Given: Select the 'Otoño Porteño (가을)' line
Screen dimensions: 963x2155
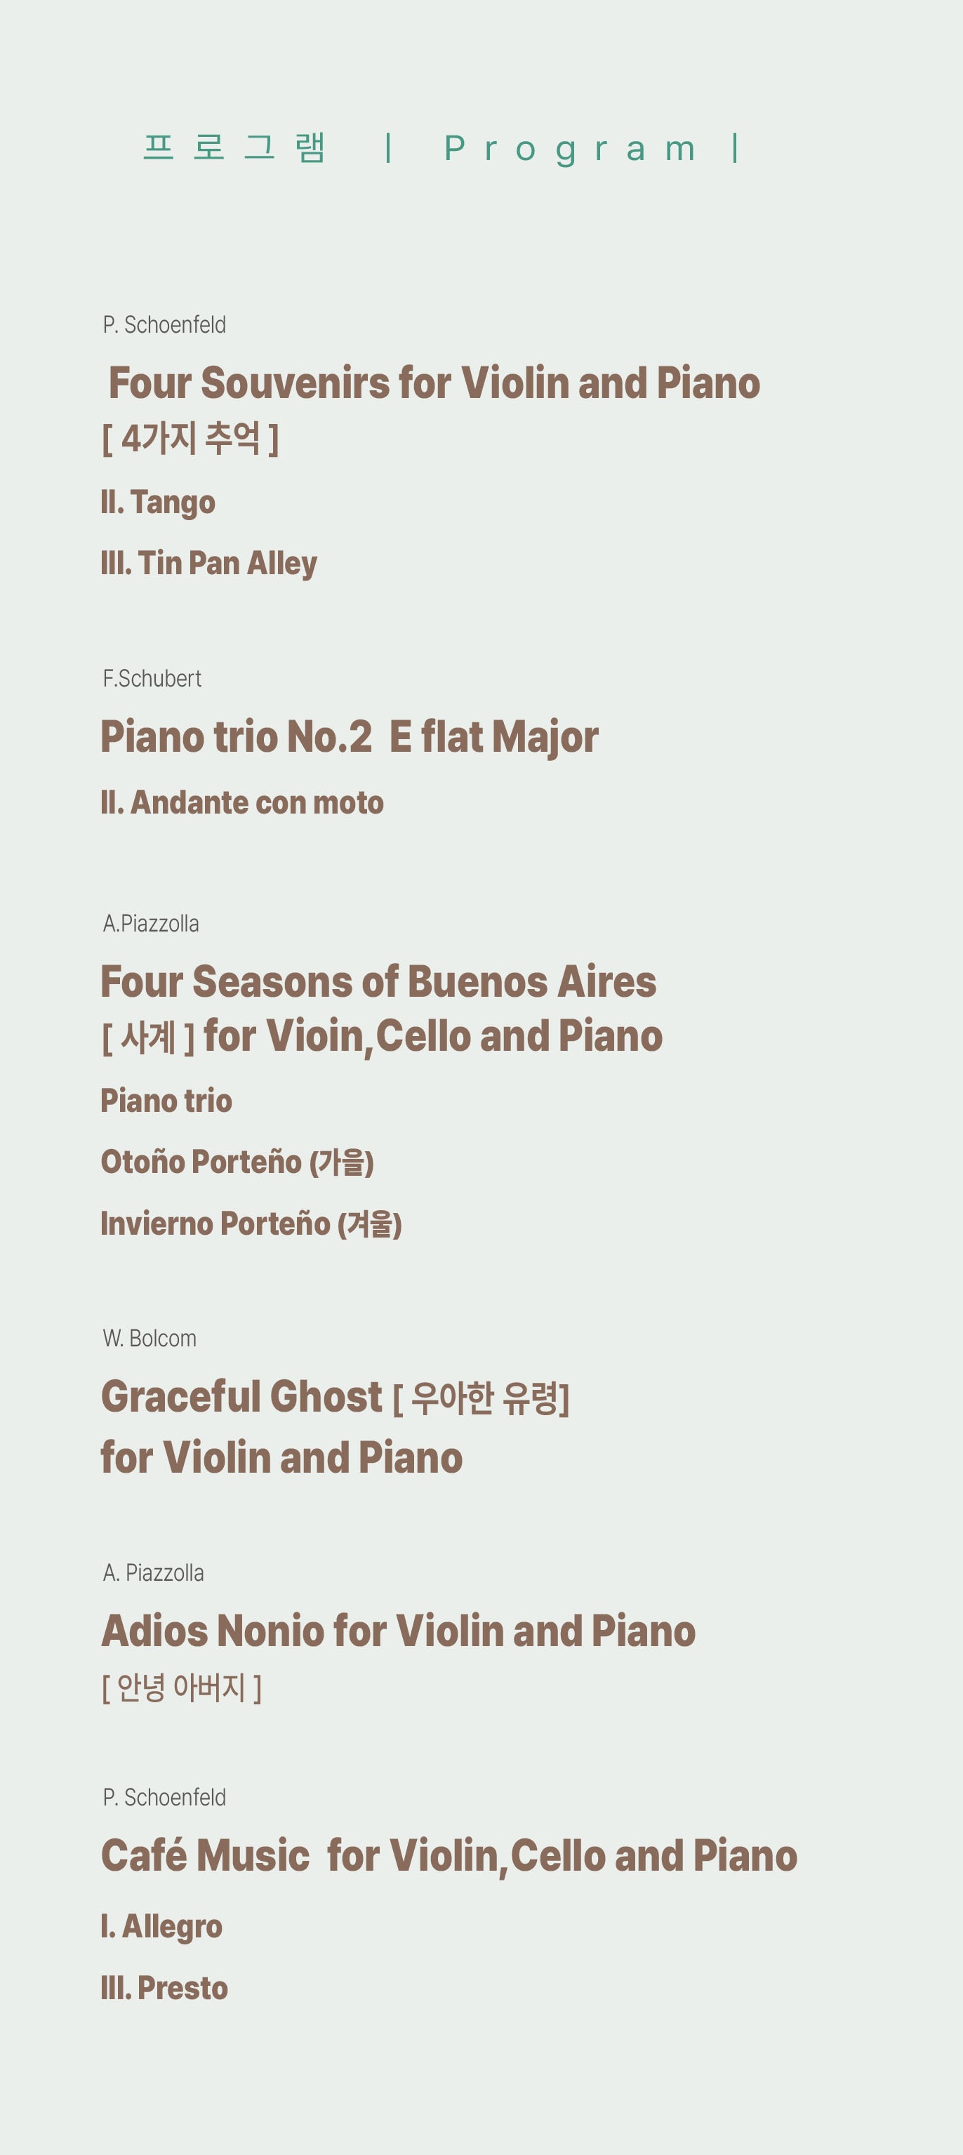Looking at the screenshot, I should coord(238,1162).
